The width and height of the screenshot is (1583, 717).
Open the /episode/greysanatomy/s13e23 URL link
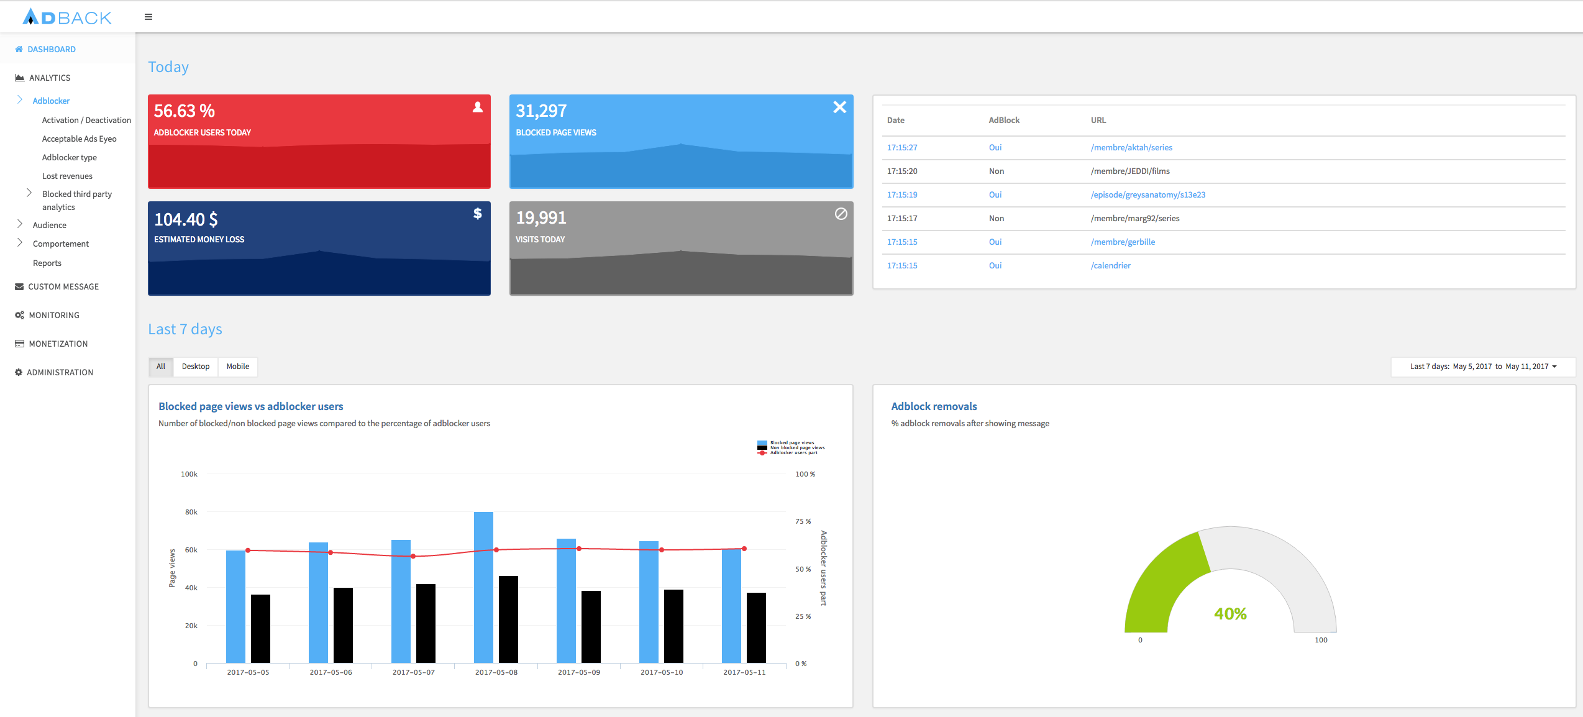pyautogui.click(x=1147, y=194)
